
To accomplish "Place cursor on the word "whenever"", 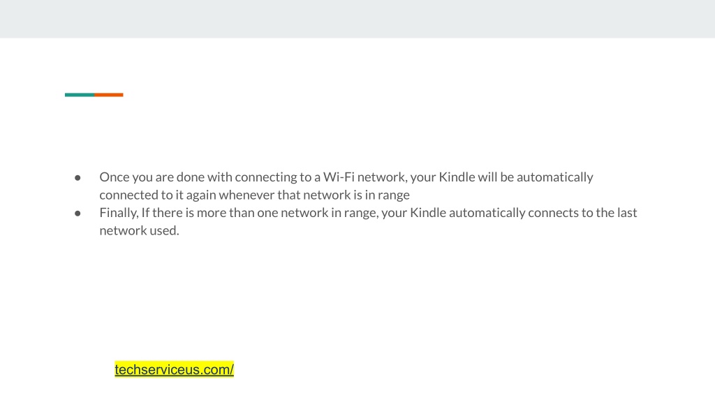I will (x=246, y=195).
